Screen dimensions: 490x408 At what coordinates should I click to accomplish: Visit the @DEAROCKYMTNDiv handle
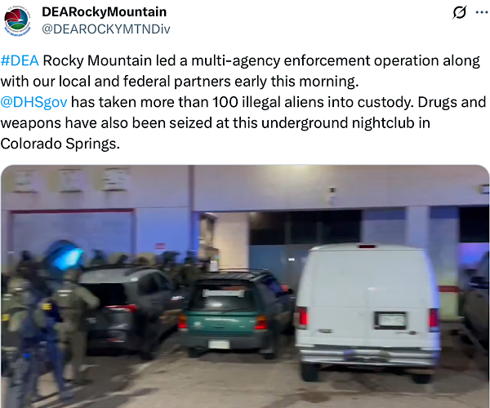(106, 29)
